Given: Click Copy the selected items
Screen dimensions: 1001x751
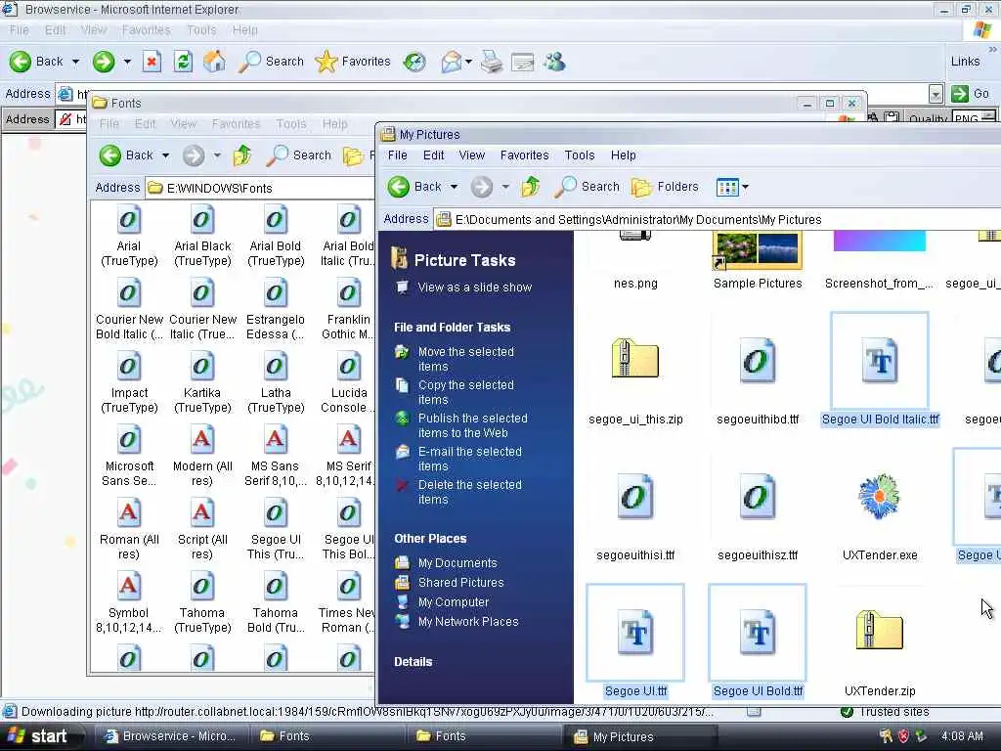Looking at the screenshot, I should click(x=465, y=392).
